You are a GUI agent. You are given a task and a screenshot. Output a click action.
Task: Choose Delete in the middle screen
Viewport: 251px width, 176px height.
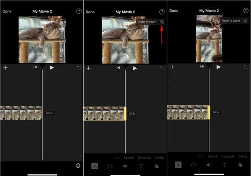159,158
